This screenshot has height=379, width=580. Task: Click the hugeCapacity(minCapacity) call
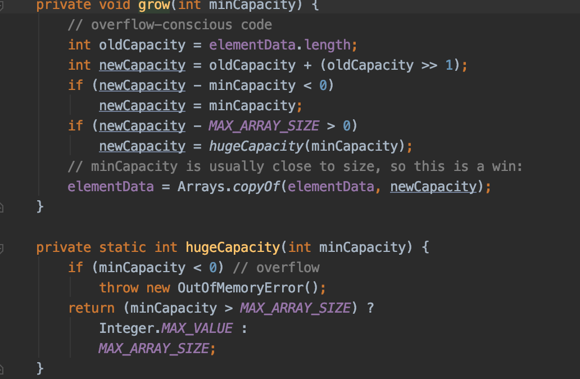(x=256, y=146)
